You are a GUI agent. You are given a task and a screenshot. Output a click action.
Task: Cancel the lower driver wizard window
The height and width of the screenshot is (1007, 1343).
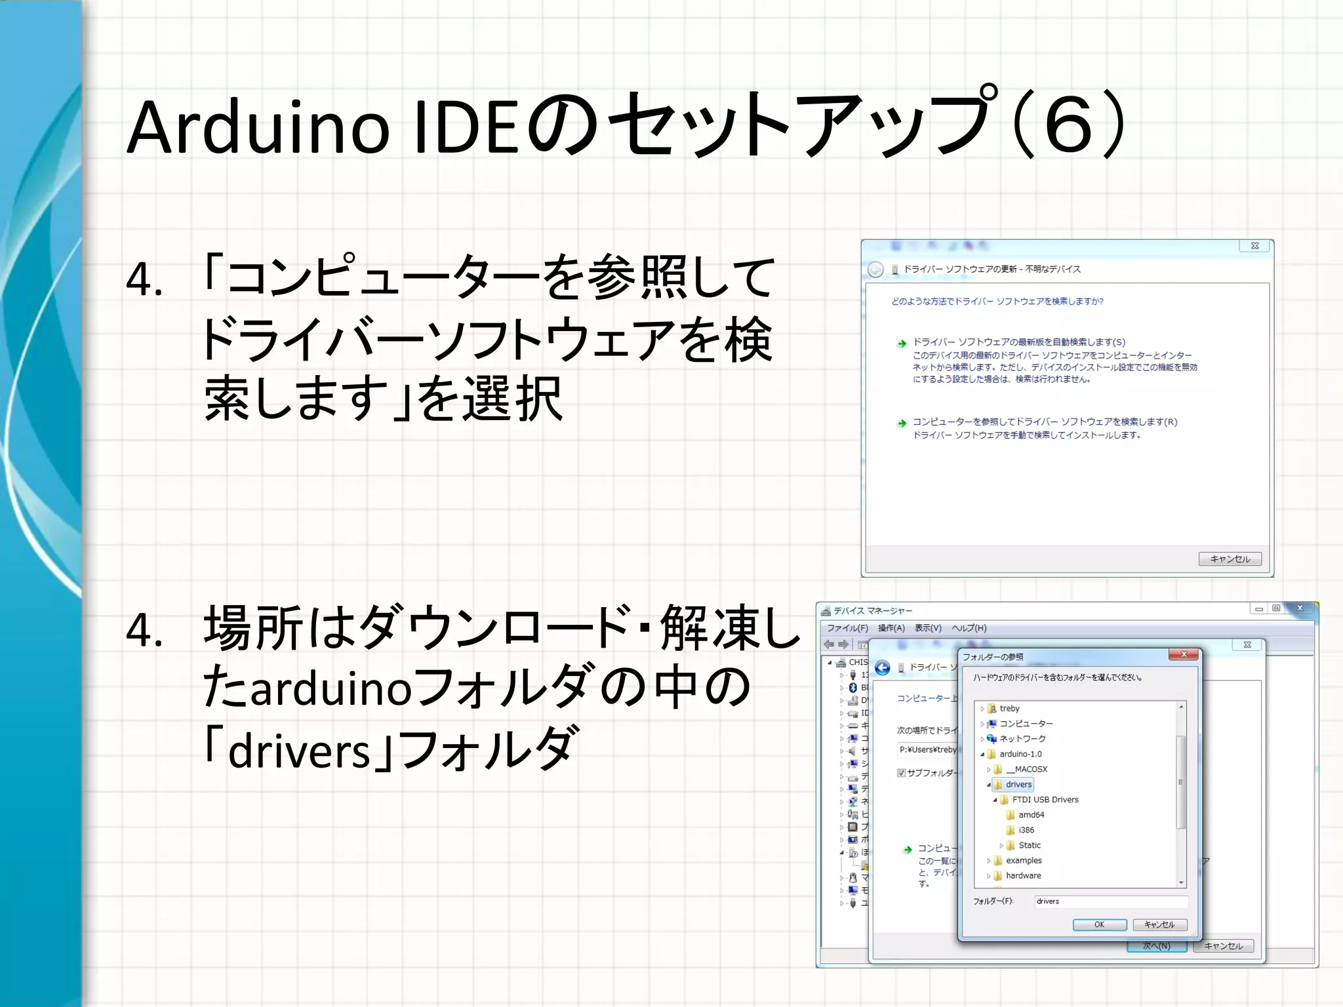[1224, 946]
